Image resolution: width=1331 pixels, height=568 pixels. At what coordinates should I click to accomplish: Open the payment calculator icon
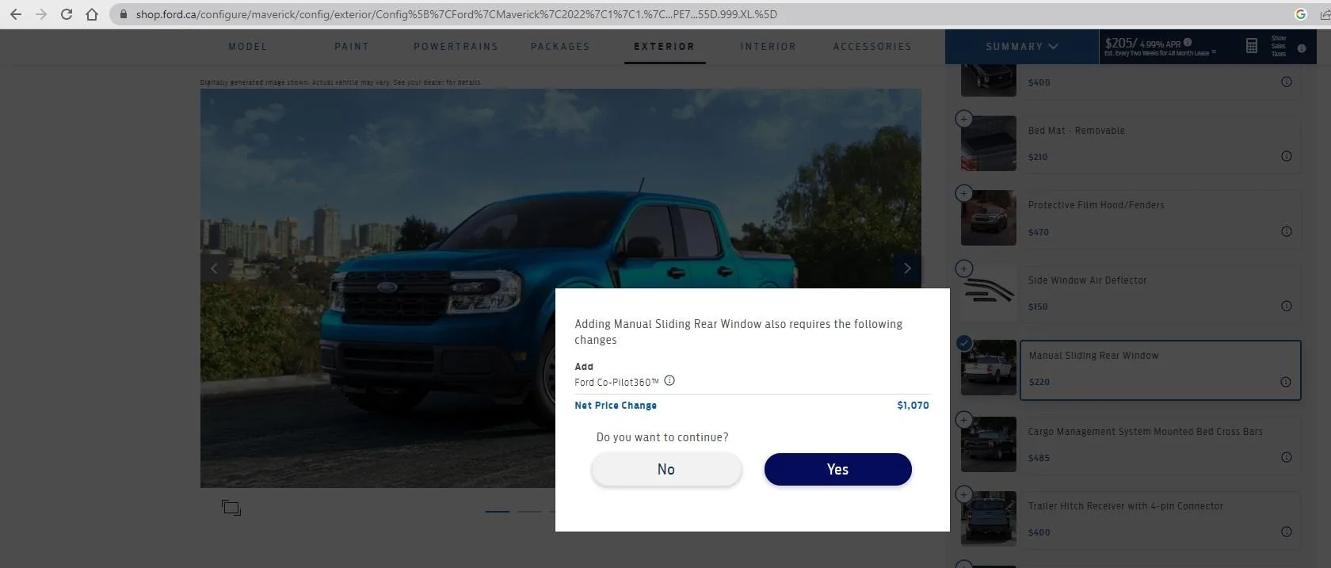(1252, 46)
